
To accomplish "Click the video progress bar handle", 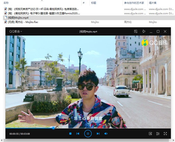I will pyautogui.click(x=53, y=128).
